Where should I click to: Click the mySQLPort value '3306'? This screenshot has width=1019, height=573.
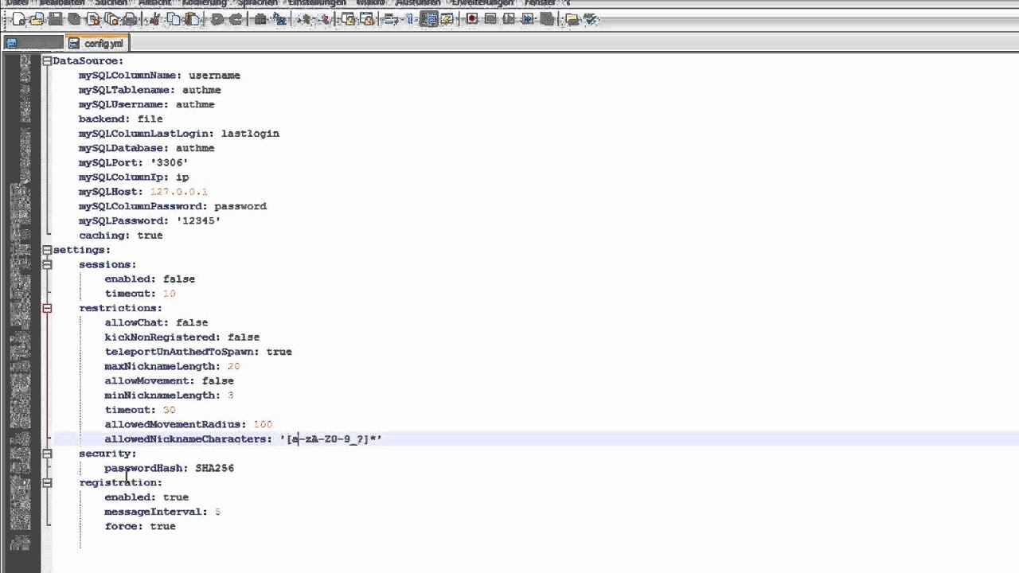pos(169,162)
